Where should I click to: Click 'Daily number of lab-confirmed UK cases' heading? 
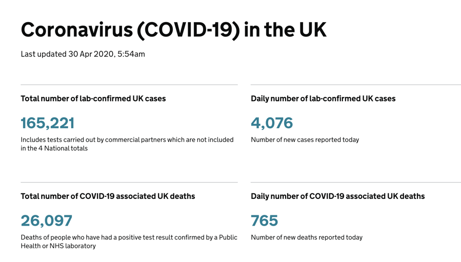[323, 98]
